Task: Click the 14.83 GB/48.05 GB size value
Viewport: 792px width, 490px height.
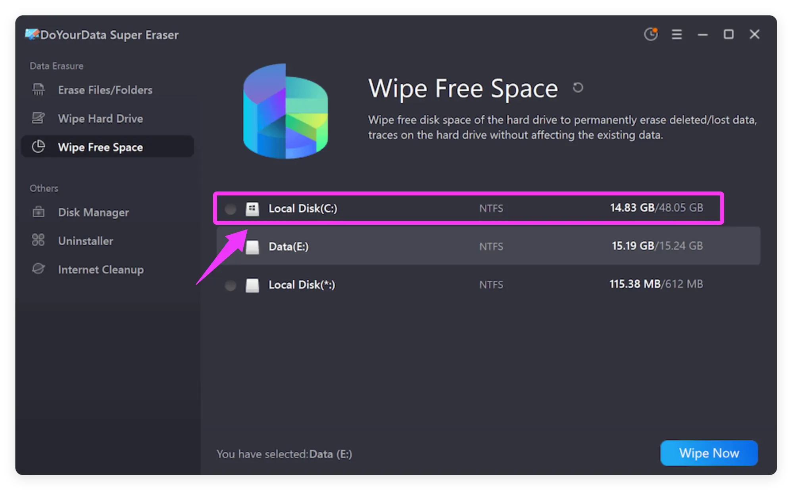Action: (656, 208)
